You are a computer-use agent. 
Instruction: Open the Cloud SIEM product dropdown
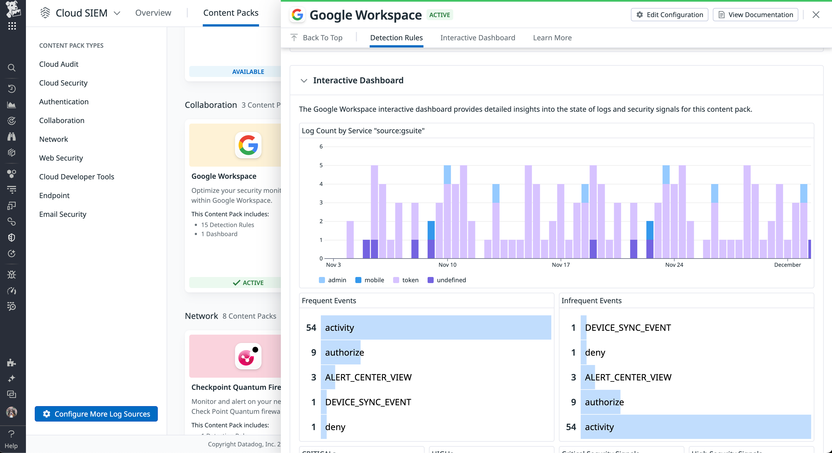(117, 13)
